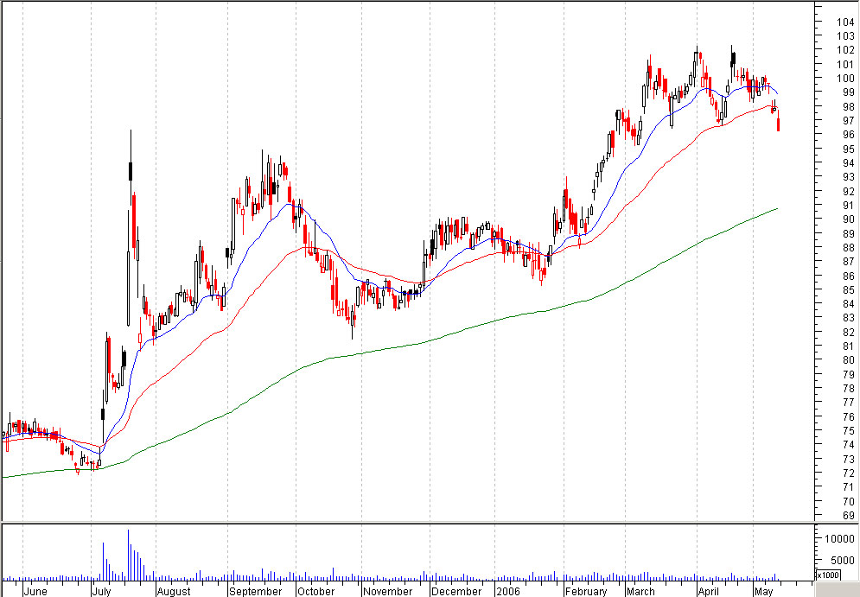Viewport: 860px width, 597px height.
Task: Click the 10000 volume axis label
Action: tap(840, 538)
